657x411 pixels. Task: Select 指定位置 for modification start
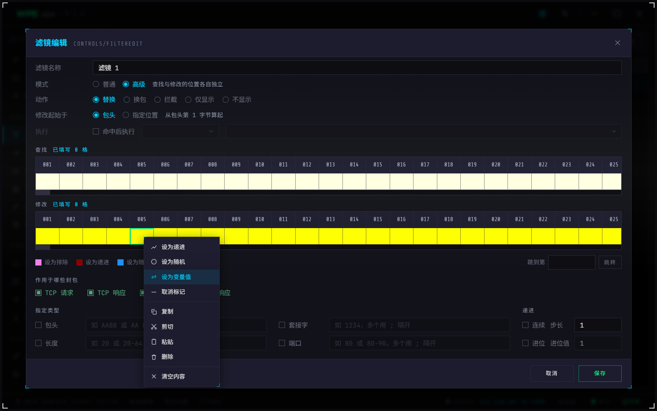[x=126, y=115]
